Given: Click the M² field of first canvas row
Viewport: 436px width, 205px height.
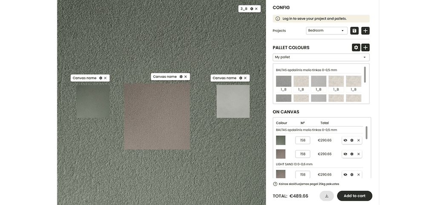Looking at the screenshot, I should (302, 140).
